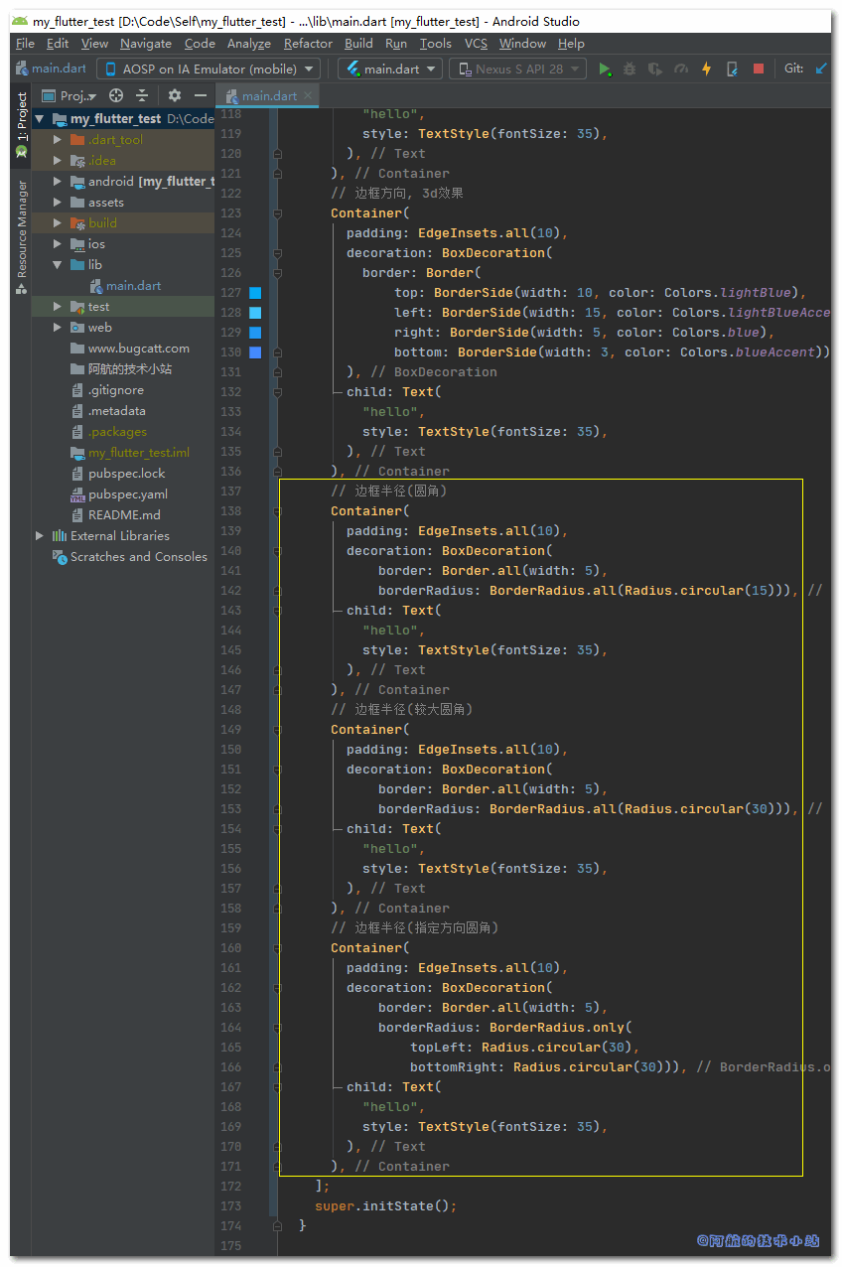Click the green Run button
Screen dimensions: 842x1267
(605, 69)
